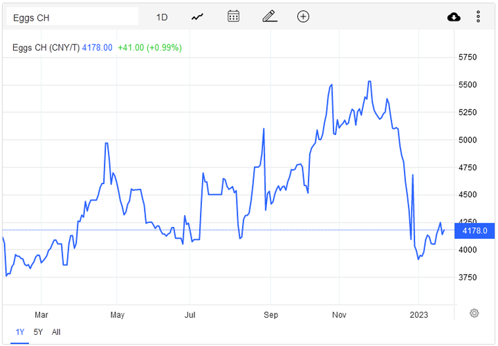Click the 2023 marker on time axis

pyautogui.click(x=418, y=315)
